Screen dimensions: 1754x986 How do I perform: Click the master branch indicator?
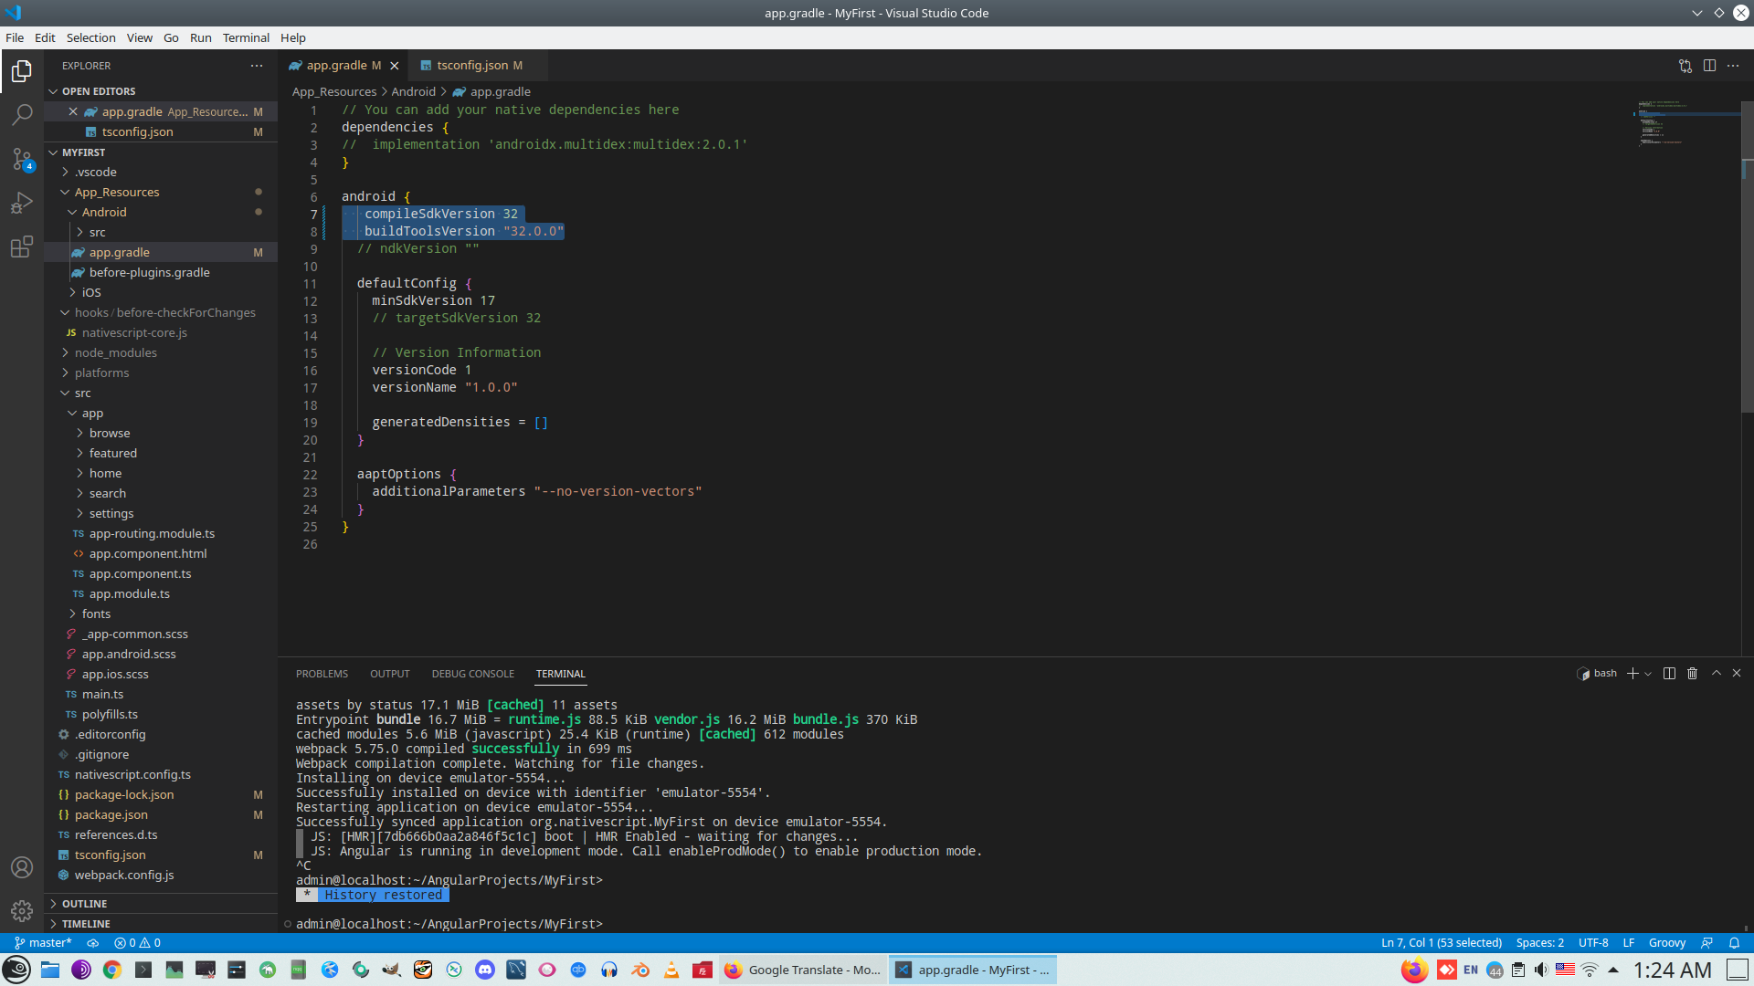[43, 943]
